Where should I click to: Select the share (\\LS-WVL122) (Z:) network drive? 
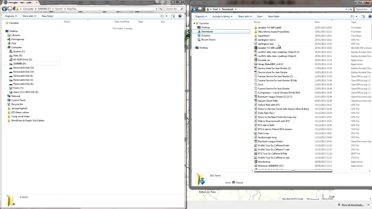(x=26, y=92)
